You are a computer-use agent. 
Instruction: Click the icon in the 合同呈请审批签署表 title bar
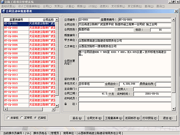click(x=4, y=11)
